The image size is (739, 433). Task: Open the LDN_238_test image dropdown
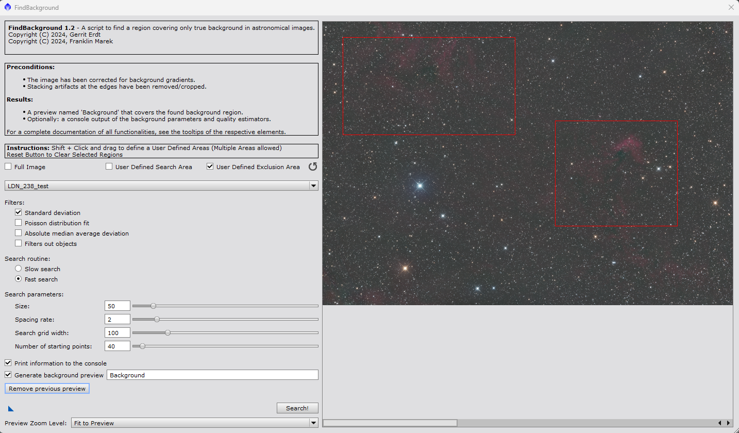click(x=161, y=186)
